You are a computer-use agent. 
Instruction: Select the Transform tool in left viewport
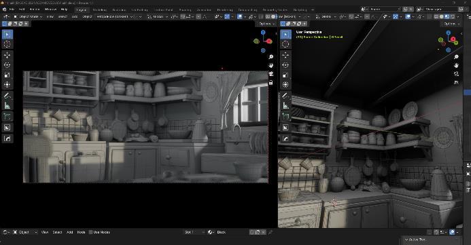[7, 85]
